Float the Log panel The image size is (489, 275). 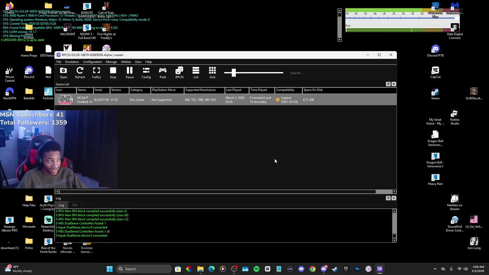[388, 198]
